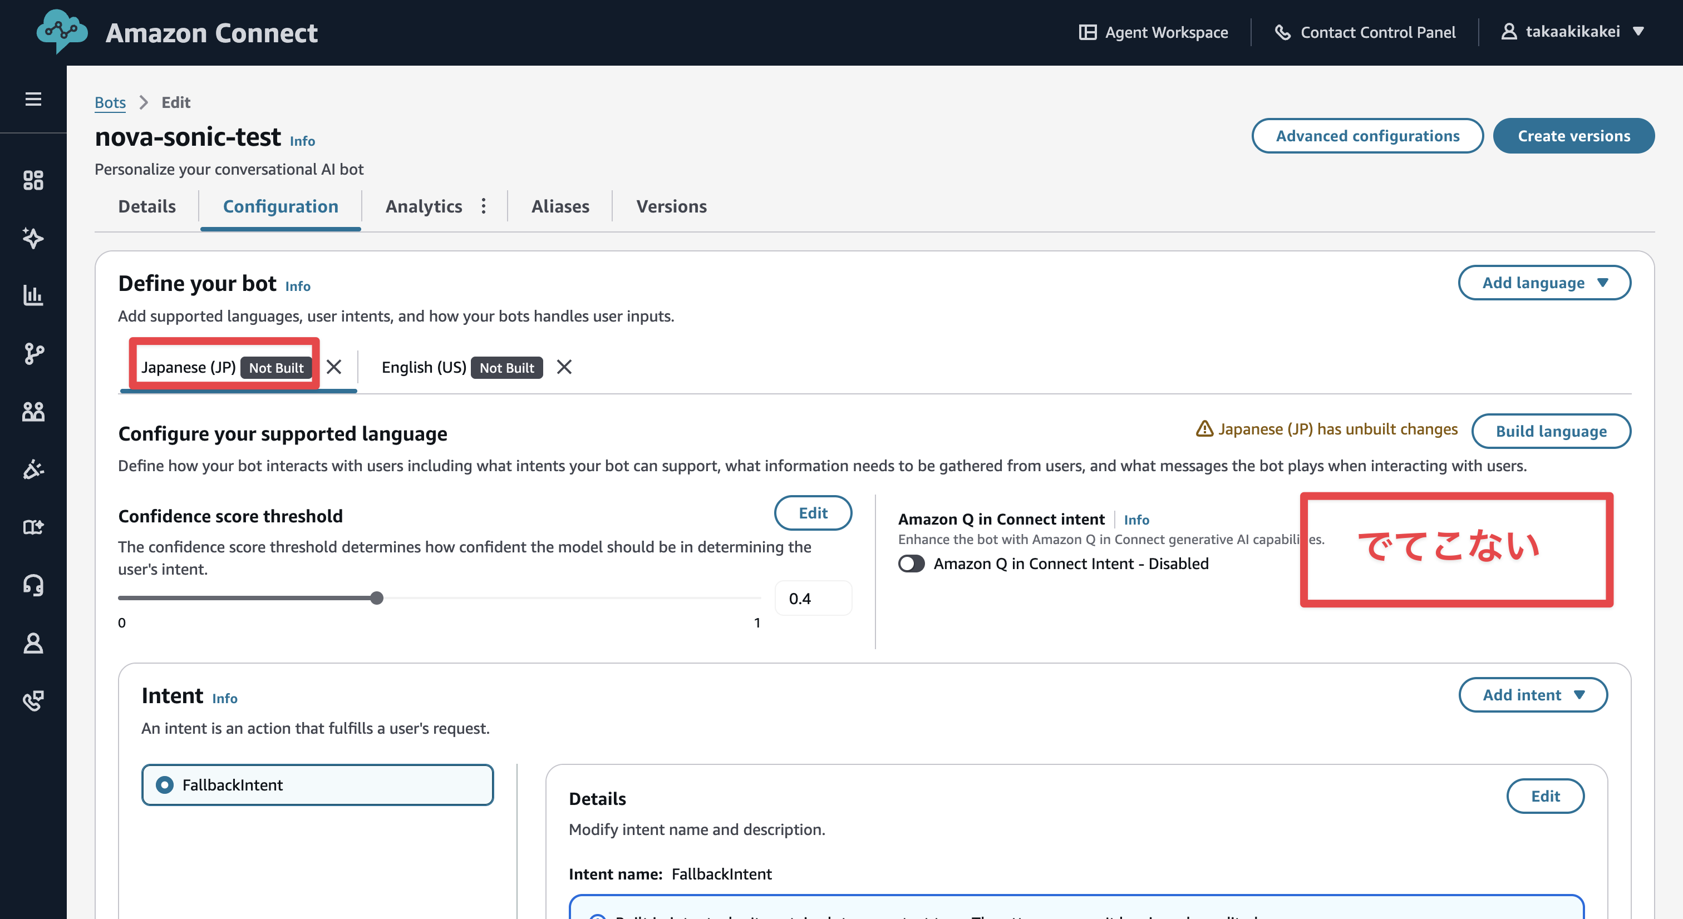Click the 0.4 confidence value field

pos(813,599)
